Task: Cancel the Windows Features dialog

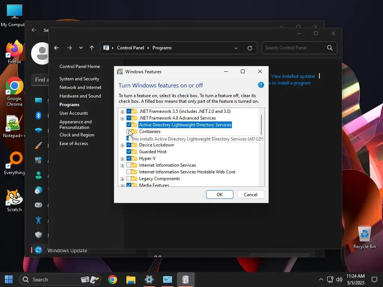Action: (251, 194)
